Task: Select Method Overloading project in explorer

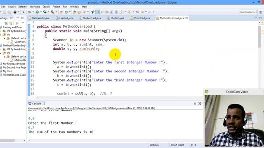Action: 14,46
